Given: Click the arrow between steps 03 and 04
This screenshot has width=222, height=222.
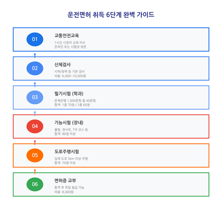Looking at the screenshot, I should click(x=35, y=113).
